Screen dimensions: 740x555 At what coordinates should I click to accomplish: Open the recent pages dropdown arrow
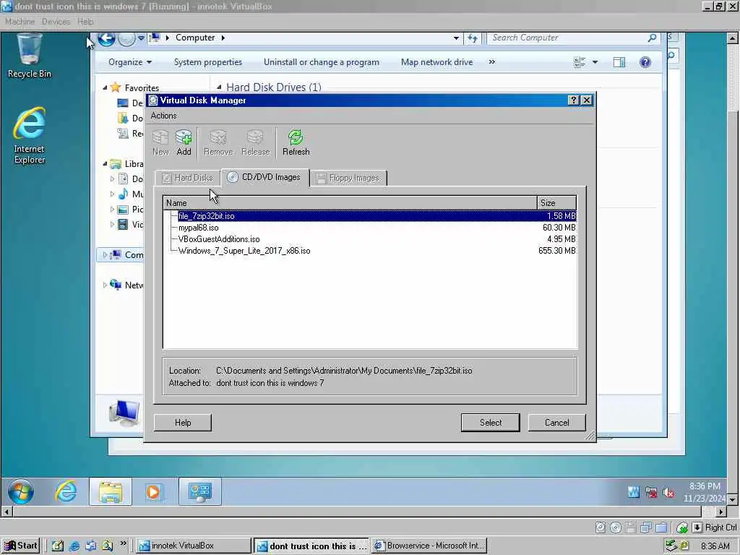pos(141,38)
